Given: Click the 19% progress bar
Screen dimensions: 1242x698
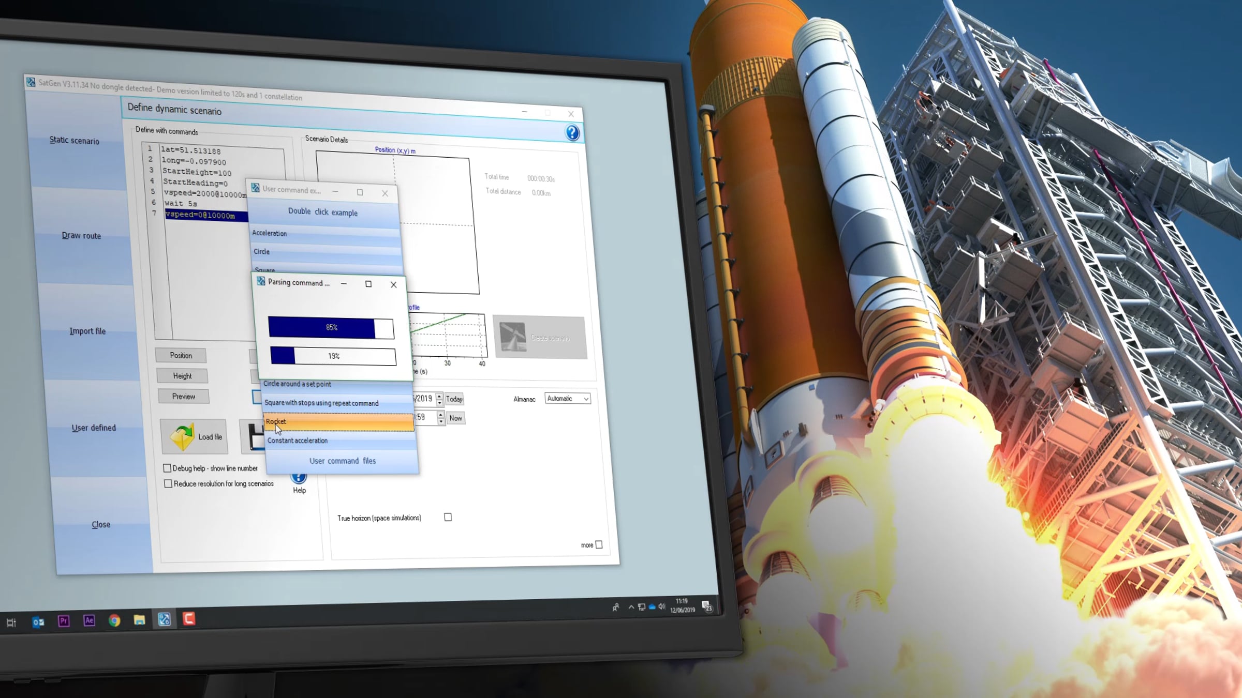Looking at the screenshot, I should [x=333, y=356].
